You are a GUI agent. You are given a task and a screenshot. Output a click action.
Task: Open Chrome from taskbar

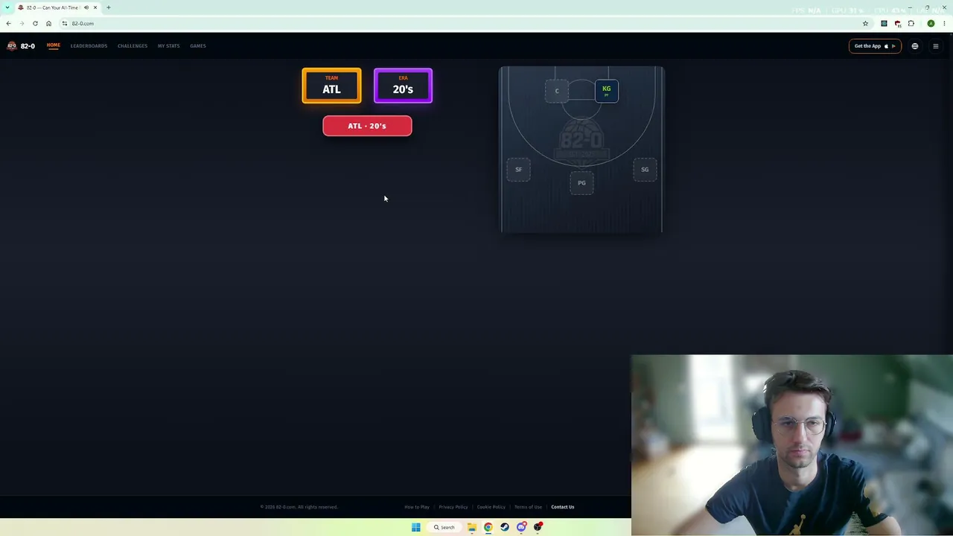[488, 527]
